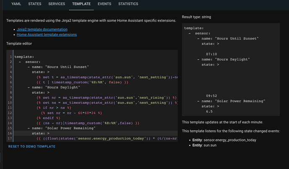Viewport: 289px width, 169px height.
Task: Click RESET TO DEMO TEMPLATE button
Action: (32, 146)
